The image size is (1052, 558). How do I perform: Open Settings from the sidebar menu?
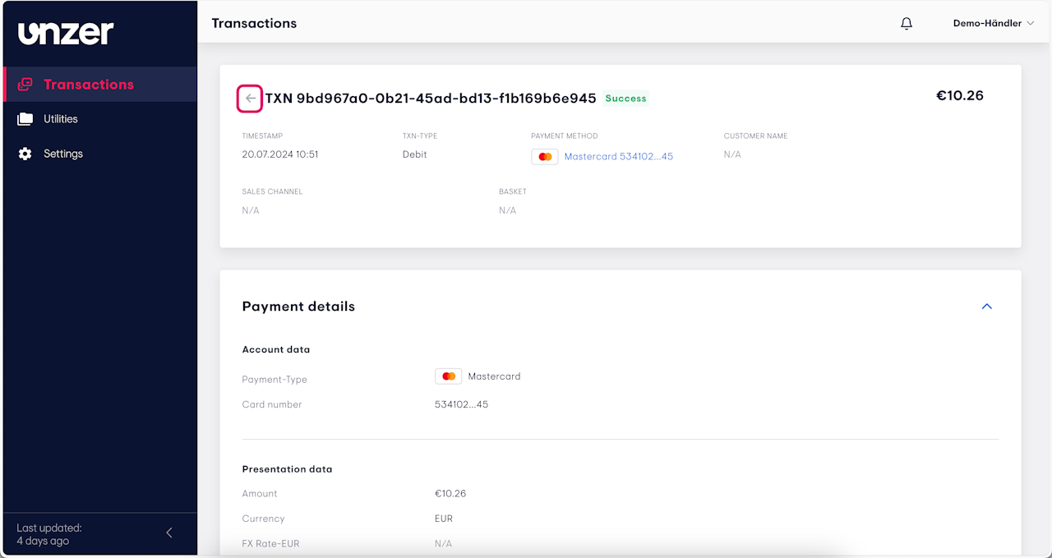click(63, 154)
